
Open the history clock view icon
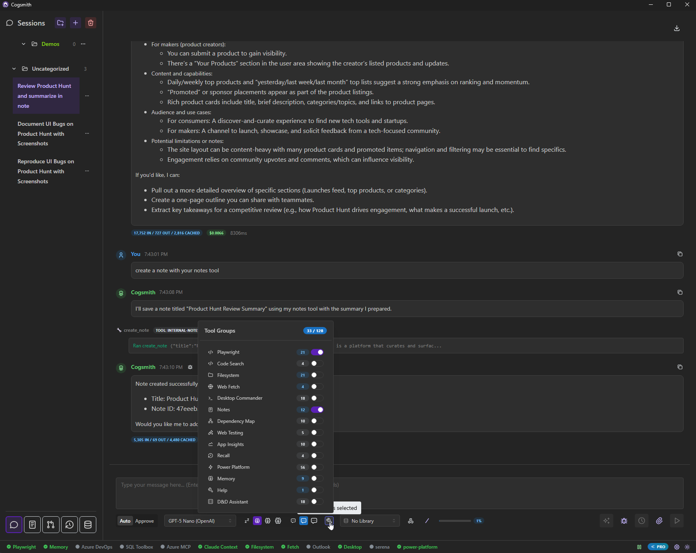click(x=70, y=525)
